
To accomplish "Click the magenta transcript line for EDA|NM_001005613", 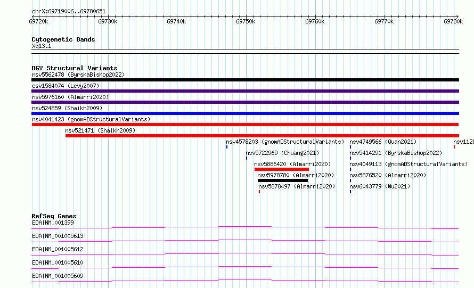I will pos(245,240).
